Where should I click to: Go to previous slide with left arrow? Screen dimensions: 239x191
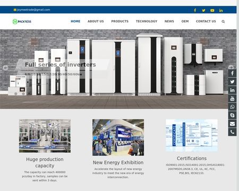tap(6, 68)
